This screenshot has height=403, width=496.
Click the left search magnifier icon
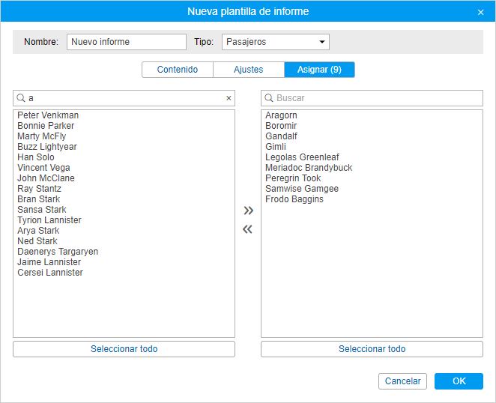pyautogui.click(x=21, y=98)
